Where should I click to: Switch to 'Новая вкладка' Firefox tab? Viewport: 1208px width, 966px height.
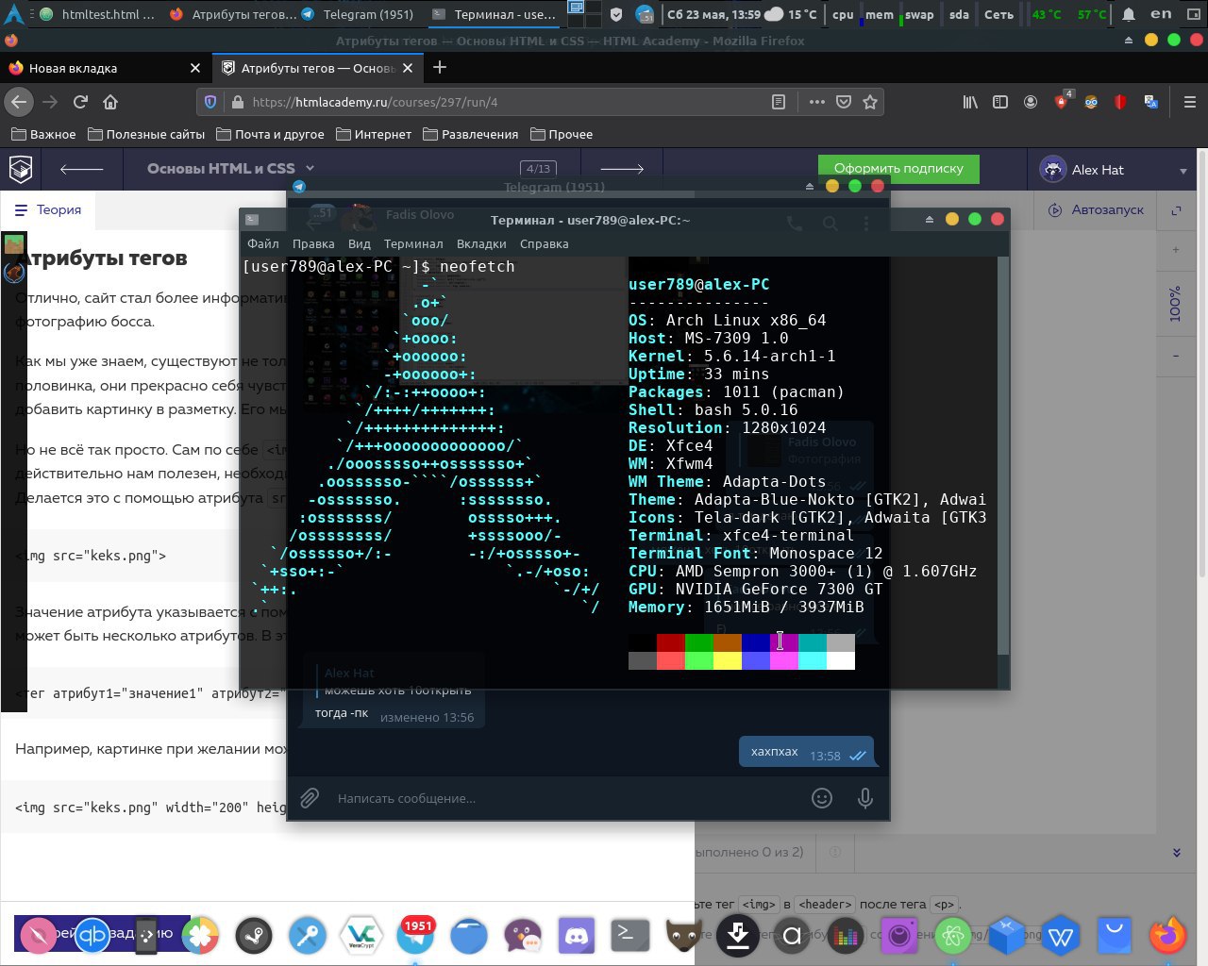tap(104, 68)
